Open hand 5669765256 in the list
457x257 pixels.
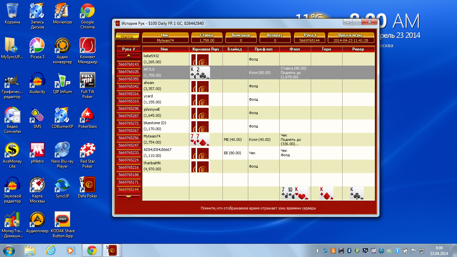128,138
